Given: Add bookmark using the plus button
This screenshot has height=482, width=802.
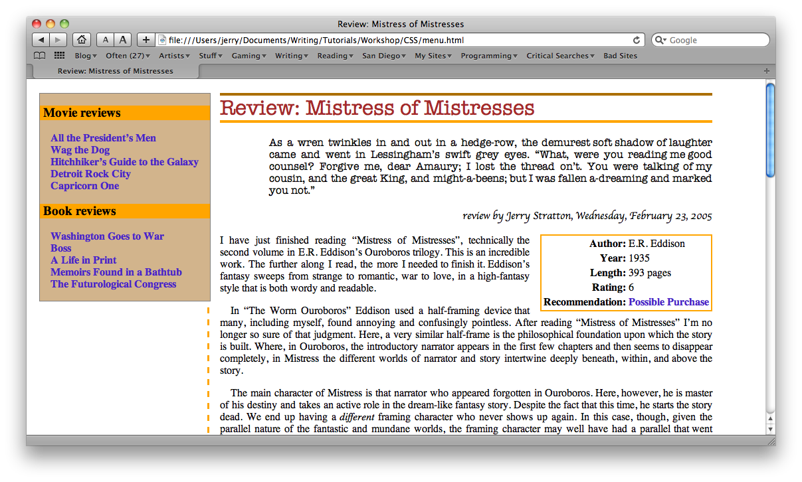Looking at the screenshot, I should pyautogui.click(x=146, y=40).
